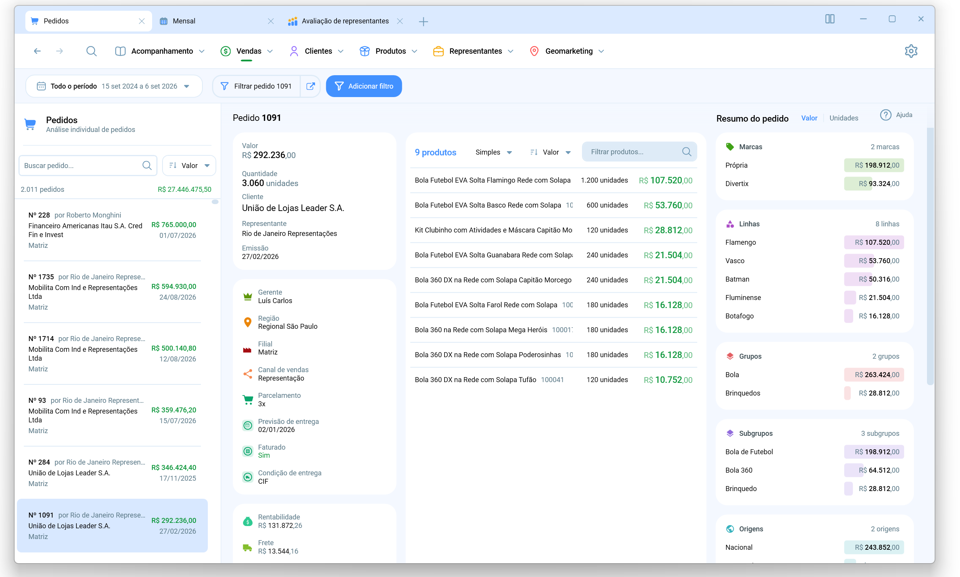Open the Vendas menu
Image resolution: width=960 pixels, height=577 pixels.
click(246, 51)
